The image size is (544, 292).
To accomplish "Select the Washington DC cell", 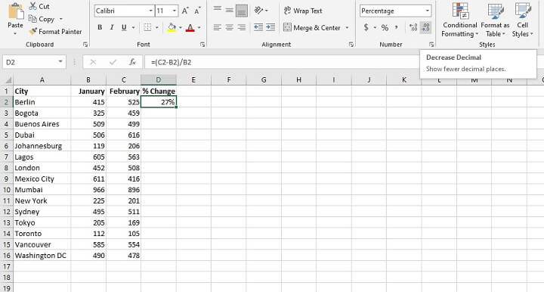I will pyautogui.click(x=42, y=256).
